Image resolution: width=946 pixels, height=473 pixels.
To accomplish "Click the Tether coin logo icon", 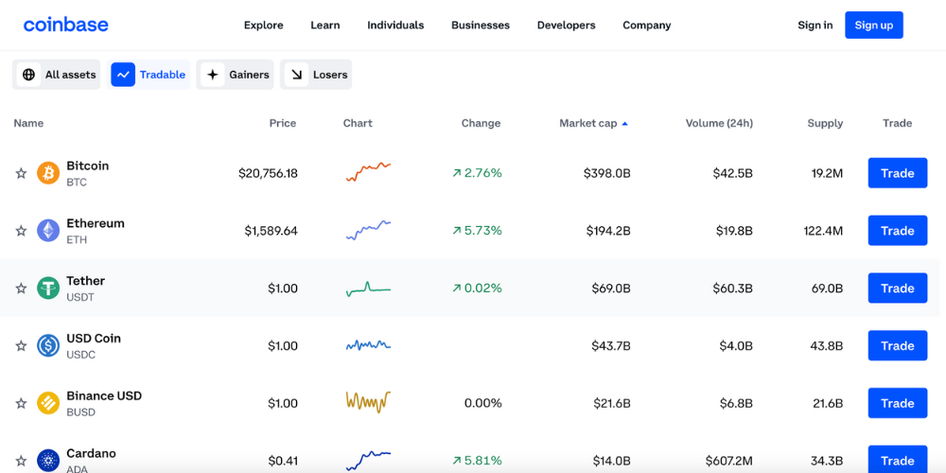I will click(x=48, y=289).
